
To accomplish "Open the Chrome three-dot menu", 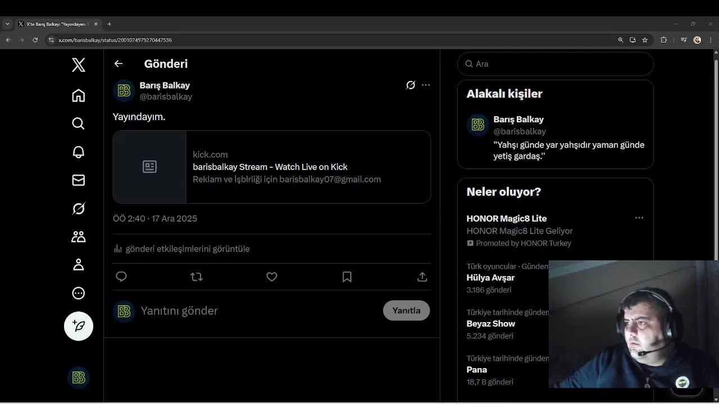I will tap(711, 40).
